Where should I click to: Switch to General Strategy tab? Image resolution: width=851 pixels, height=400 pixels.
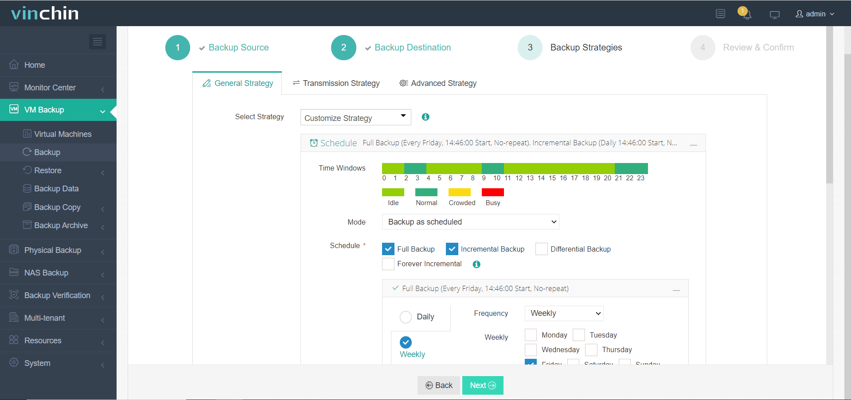(238, 83)
